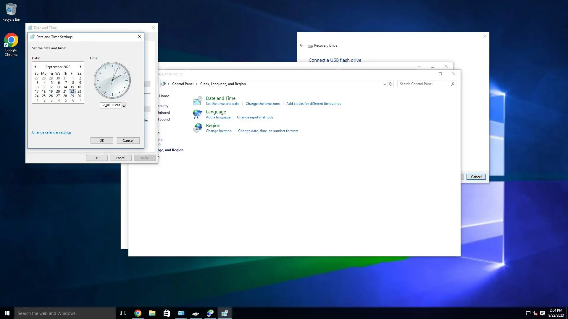Click Change calendar settings link

point(51,132)
